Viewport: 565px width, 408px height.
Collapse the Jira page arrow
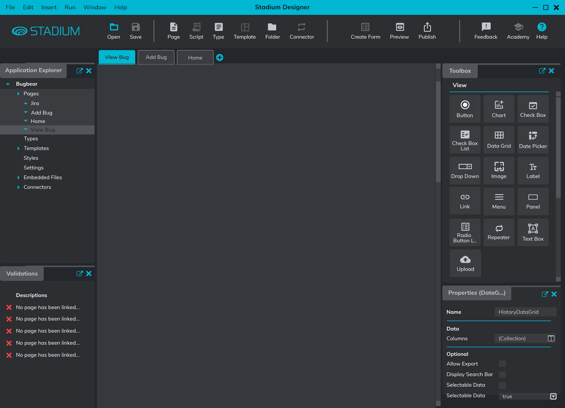26,103
